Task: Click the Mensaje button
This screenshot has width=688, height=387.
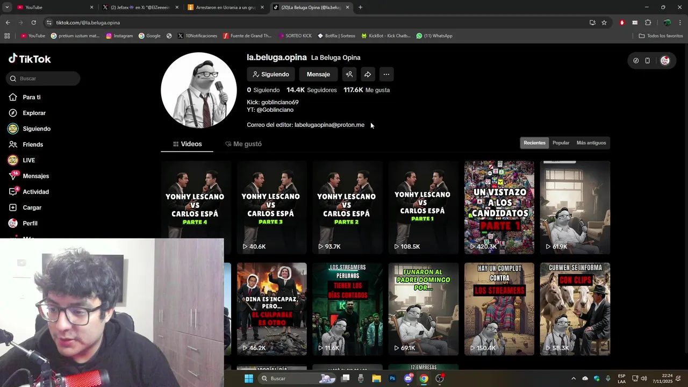Action: [x=318, y=74]
